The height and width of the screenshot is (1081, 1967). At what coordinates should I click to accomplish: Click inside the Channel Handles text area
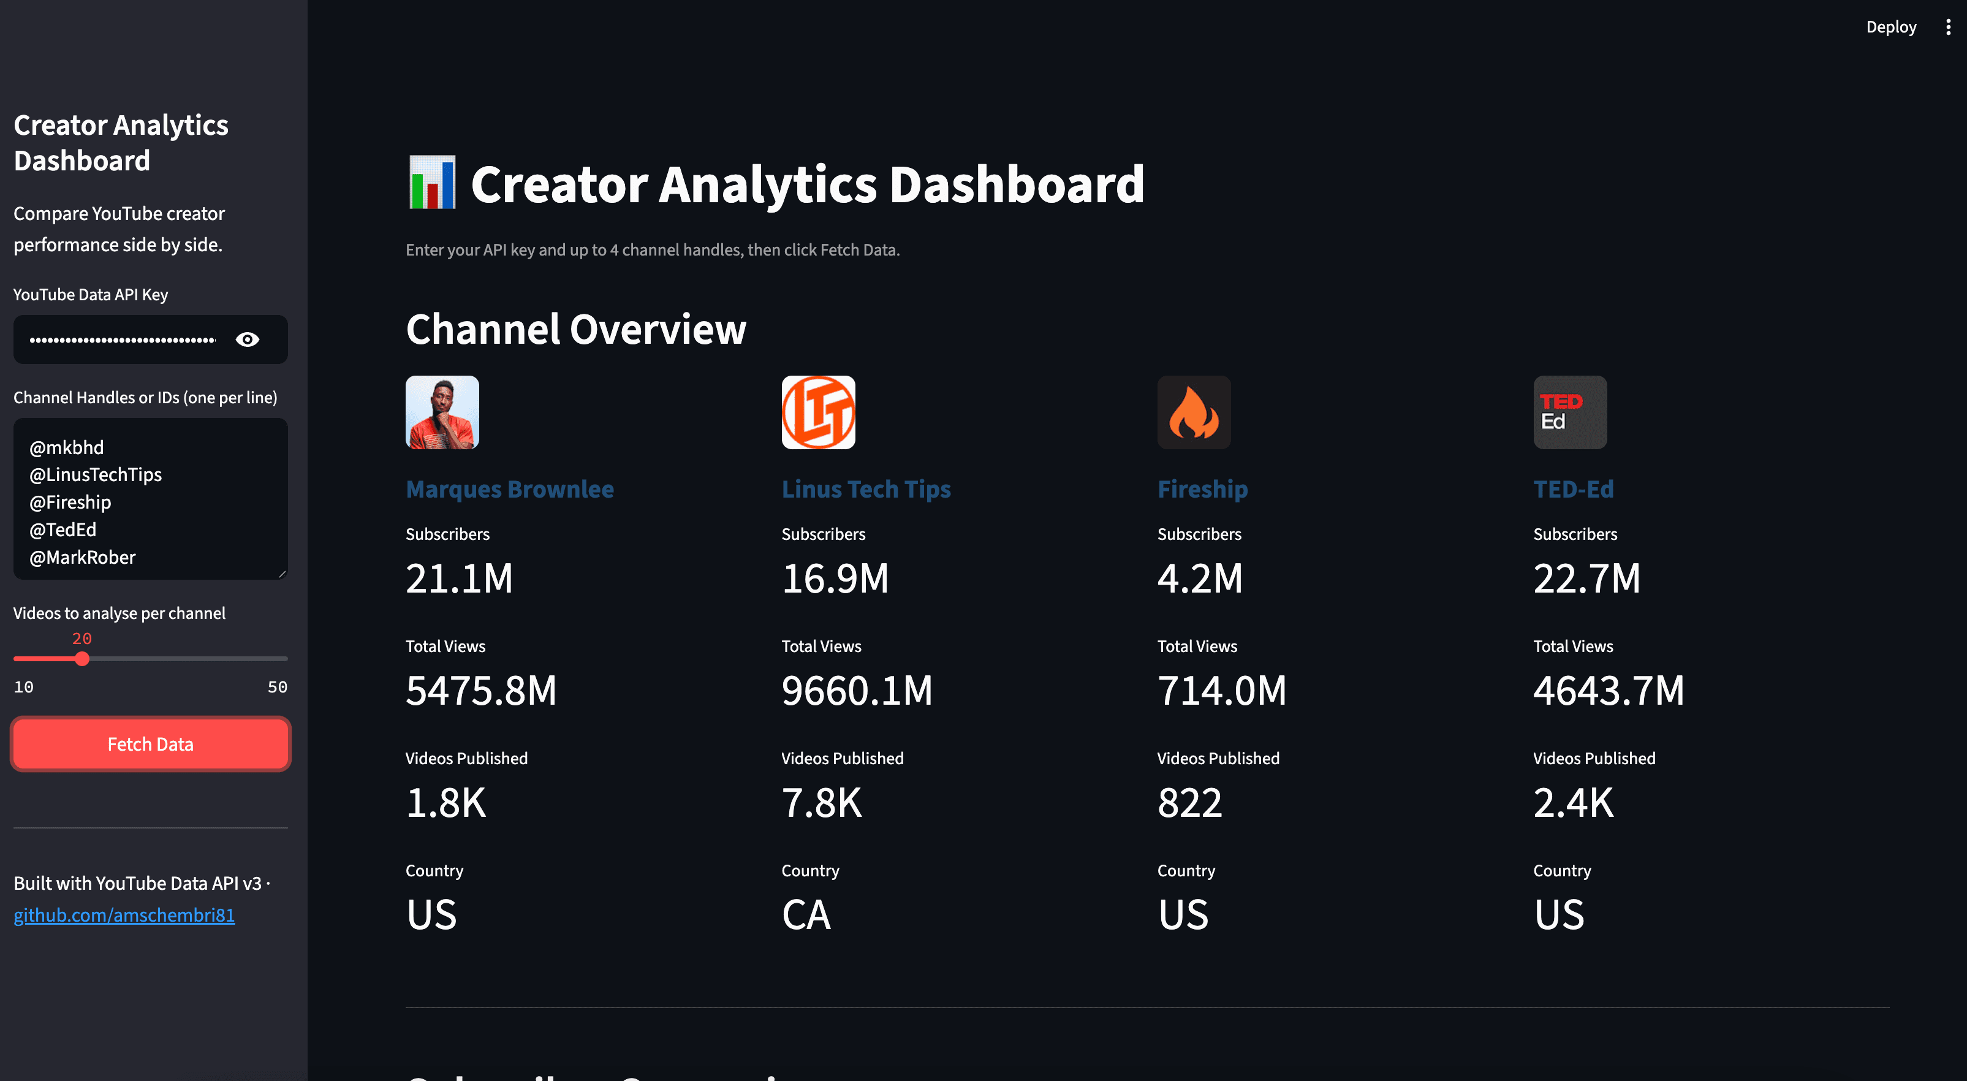click(x=150, y=498)
